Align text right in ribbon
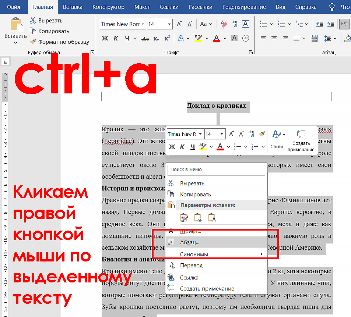Viewport: 351px width, 317px height. (x=285, y=39)
